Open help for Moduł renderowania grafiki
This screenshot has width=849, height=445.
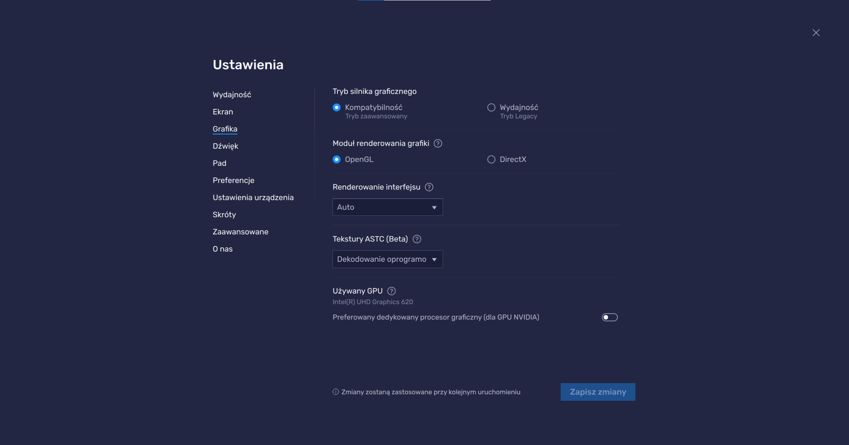tap(438, 143)
